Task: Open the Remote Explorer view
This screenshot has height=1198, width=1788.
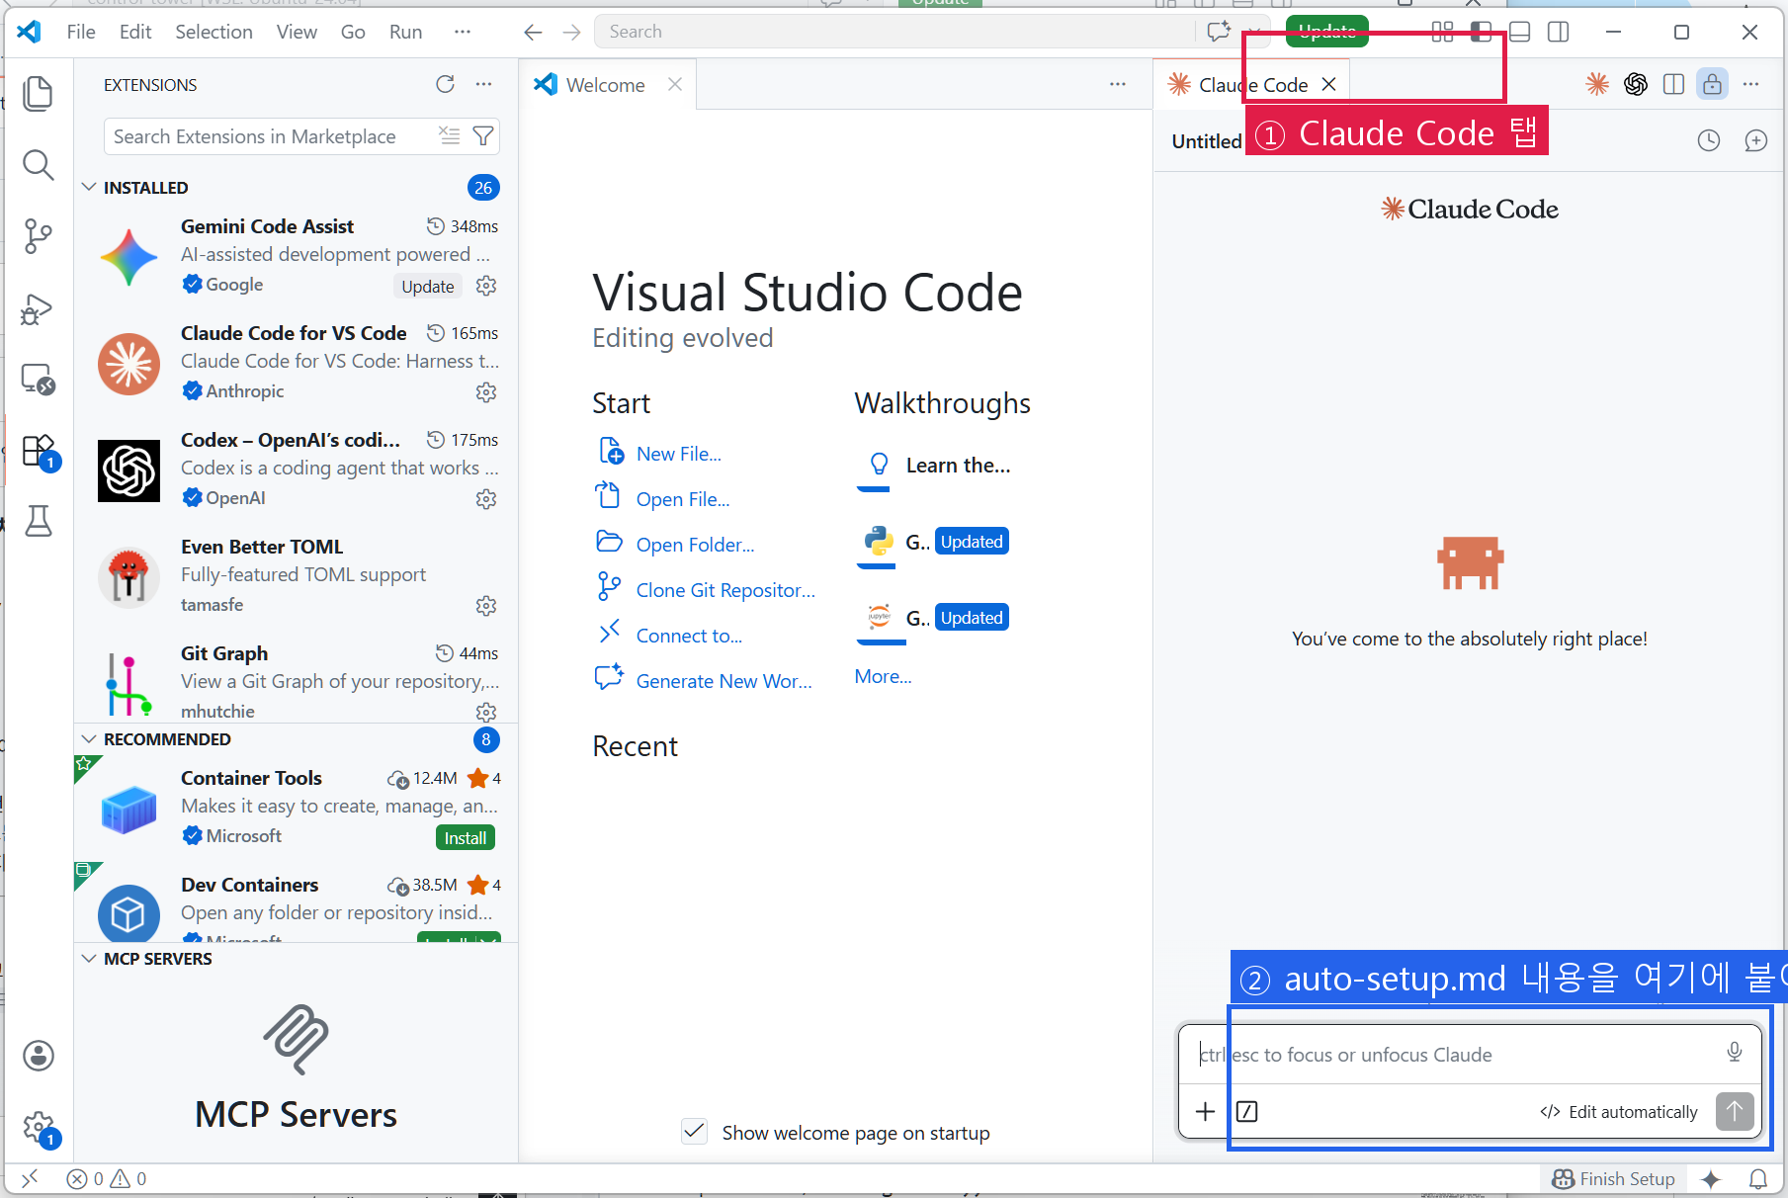Action: coord(38,380)
